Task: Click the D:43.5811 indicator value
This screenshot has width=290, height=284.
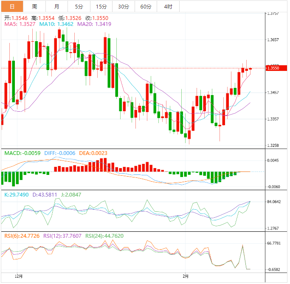Action: tap(45, 195)
